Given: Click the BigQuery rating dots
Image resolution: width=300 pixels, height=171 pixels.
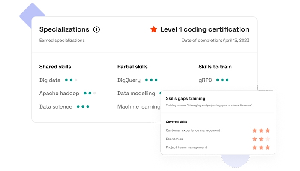Looking at the screenshot, I should click(x=151, y=80).
